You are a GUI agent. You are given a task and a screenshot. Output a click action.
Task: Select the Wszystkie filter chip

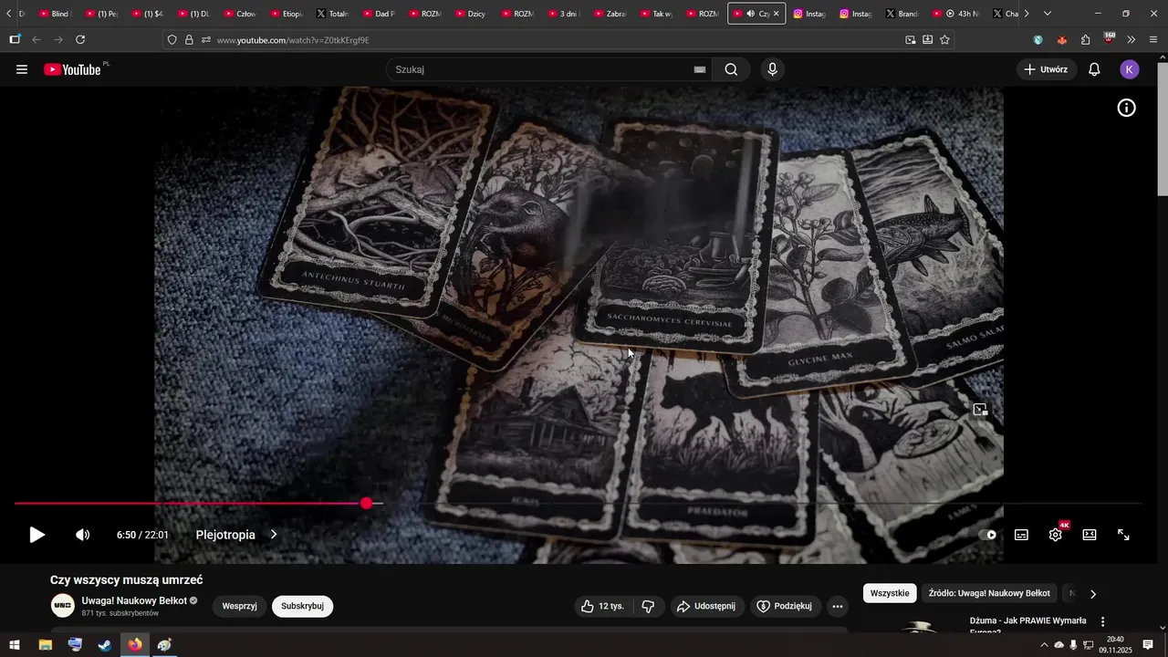(x=890, y=593)
